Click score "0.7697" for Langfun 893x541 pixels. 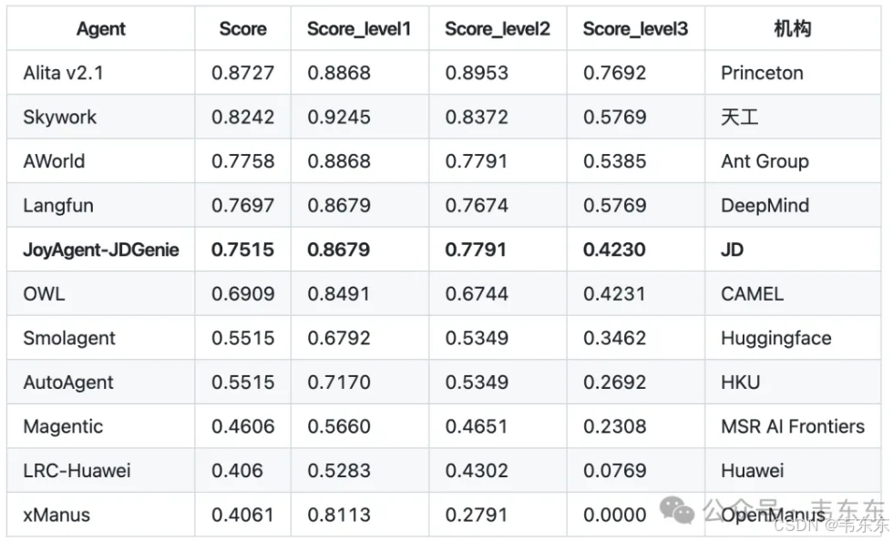[x=242, y=206]
